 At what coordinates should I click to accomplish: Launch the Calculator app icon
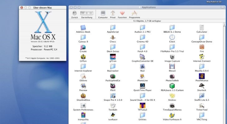click(202, 27)
